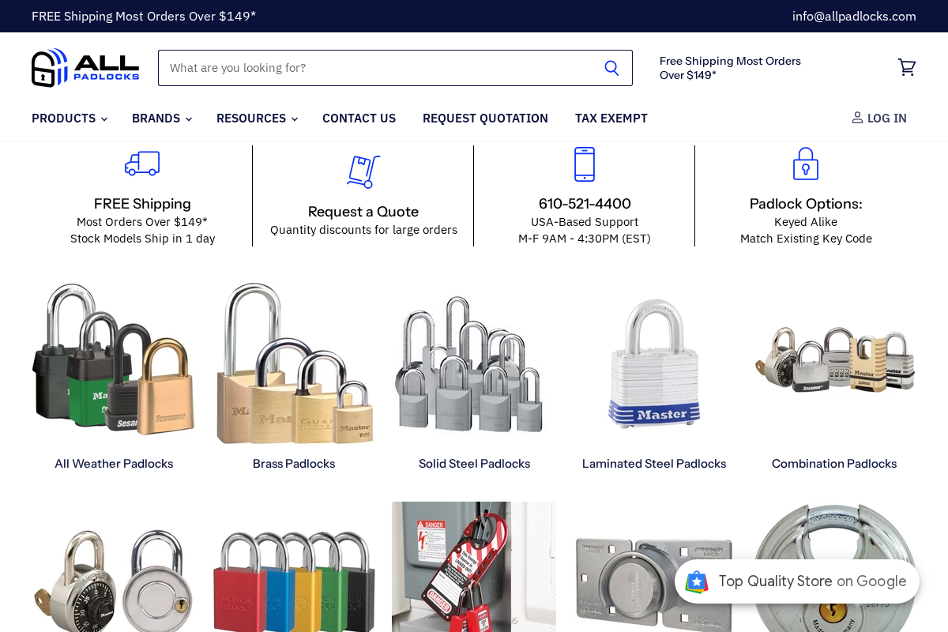Click the ALL Padlocks logo
Screen dimensions: 948x632
[x=85, y=68]
